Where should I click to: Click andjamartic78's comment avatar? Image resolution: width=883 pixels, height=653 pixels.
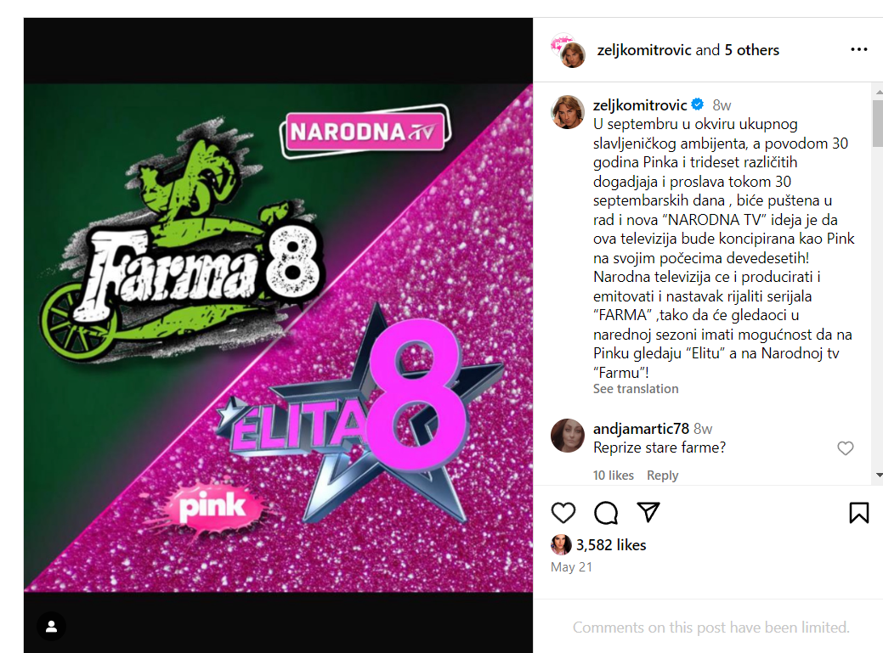[568, 436]
